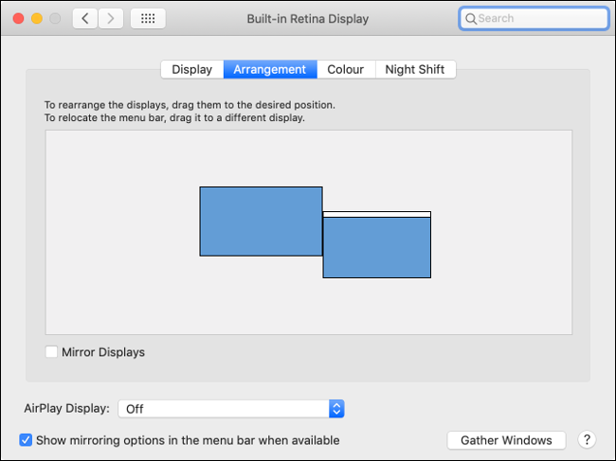Click the magnifying glass search icon
Screen dimensions: 616x461
point(470,19)
